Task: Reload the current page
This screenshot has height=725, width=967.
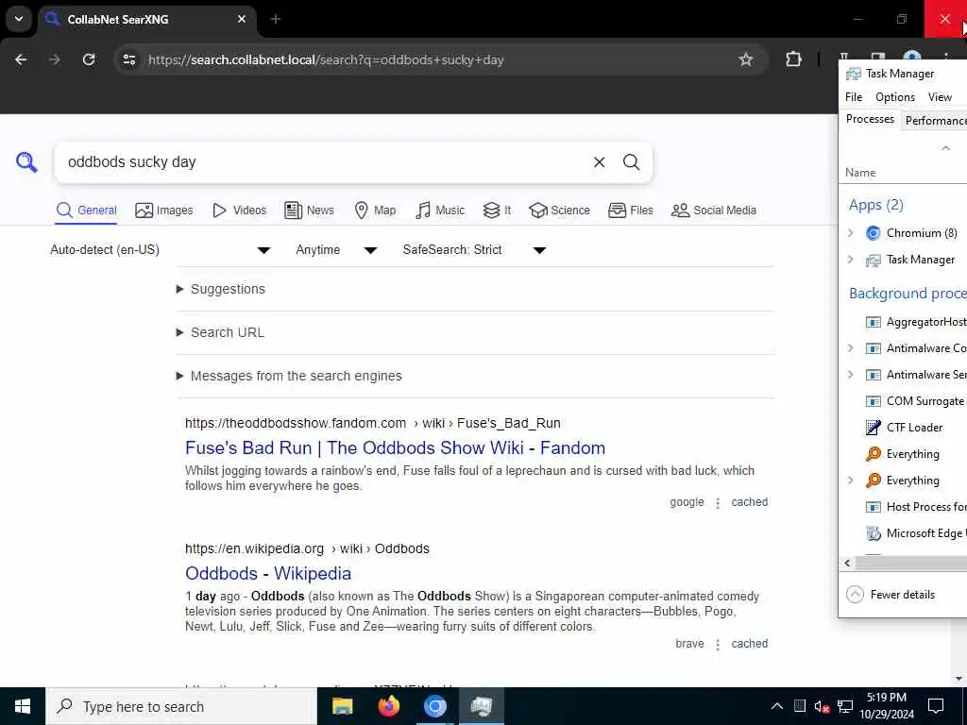Action: 89,59
